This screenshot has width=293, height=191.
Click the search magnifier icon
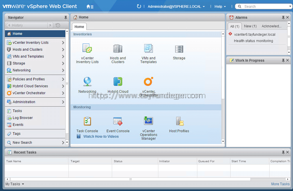tap(240, 7)
